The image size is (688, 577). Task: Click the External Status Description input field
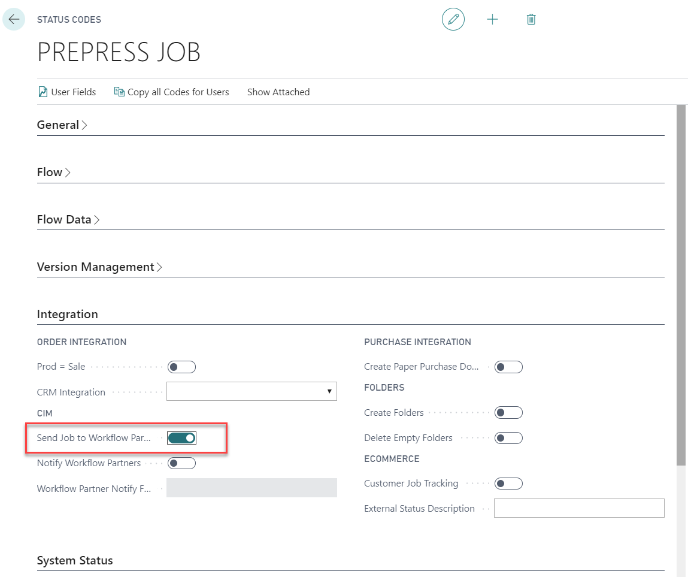coord(579,508)
